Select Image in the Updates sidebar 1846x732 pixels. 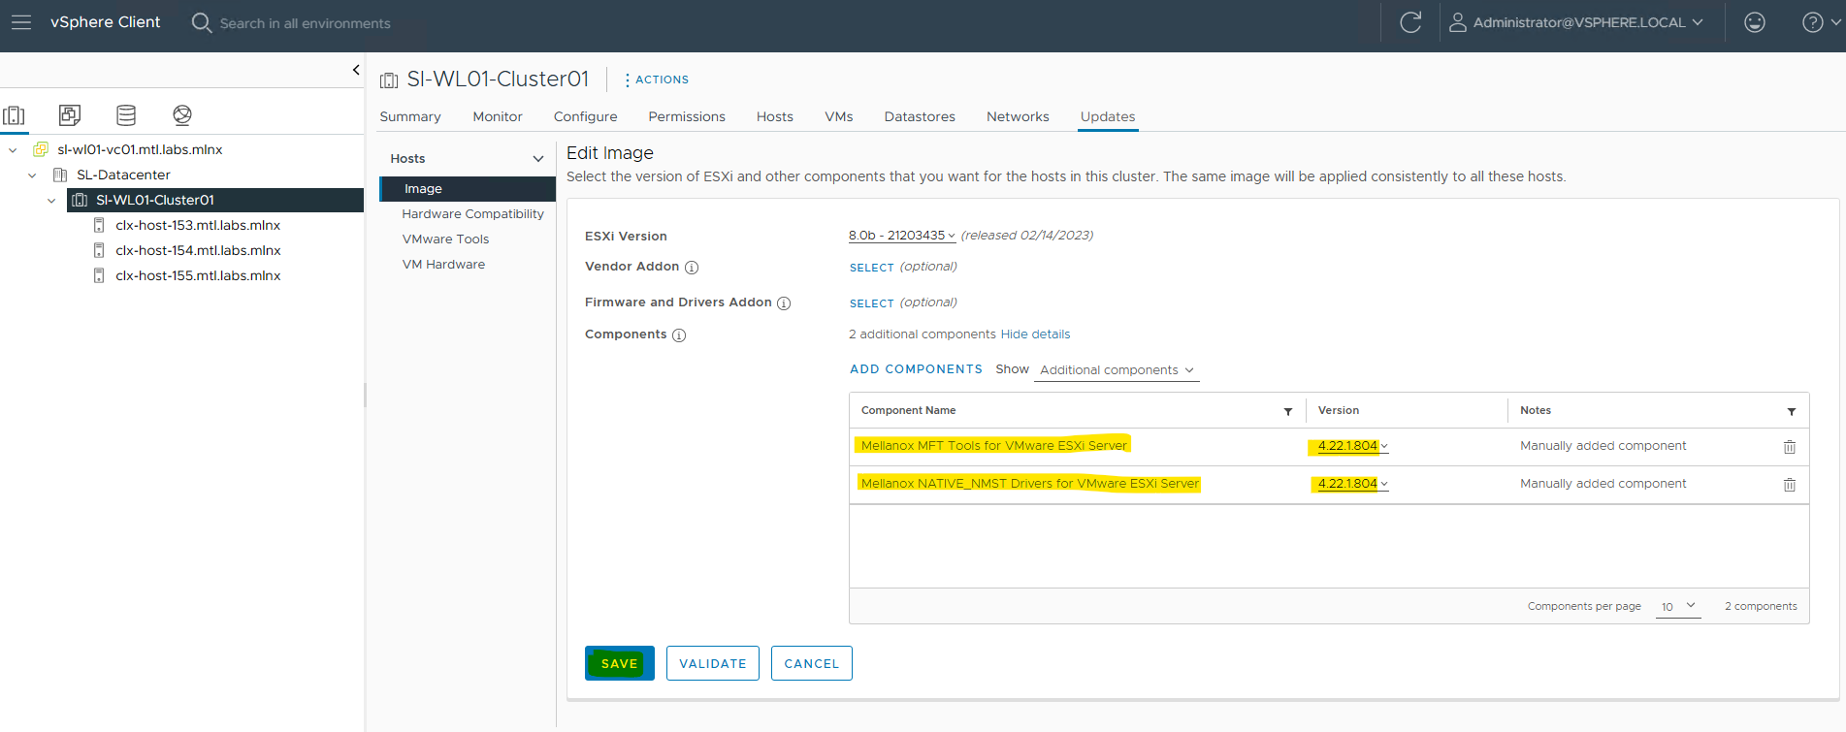tap(468, 189)
